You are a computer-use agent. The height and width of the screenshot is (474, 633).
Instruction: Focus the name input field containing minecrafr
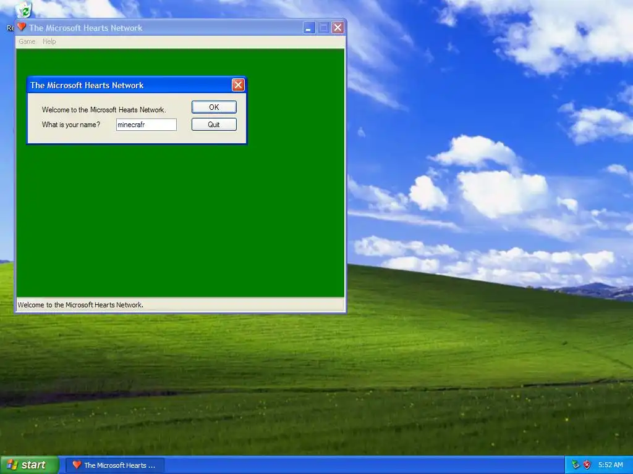[x=146, y=125]
